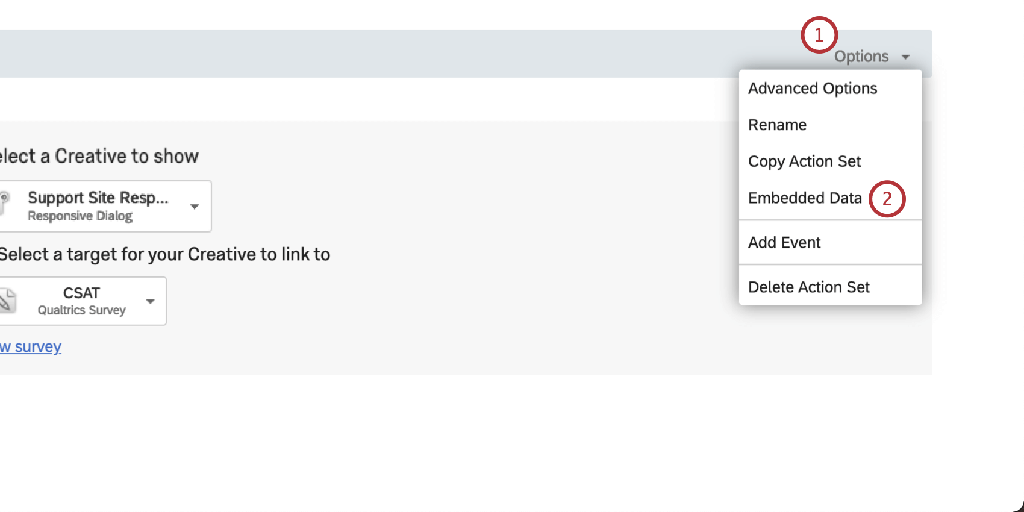This screenshot has width=1024, height=512.
Task: Open the Support Site Resp creative dropdown
Action: (194, 206)
